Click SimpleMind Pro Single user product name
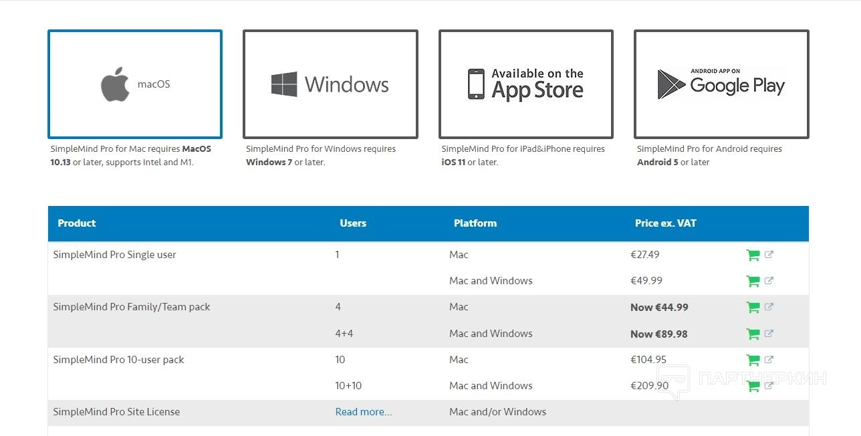This screenshot has width=861, height=436. coord(114,255)
